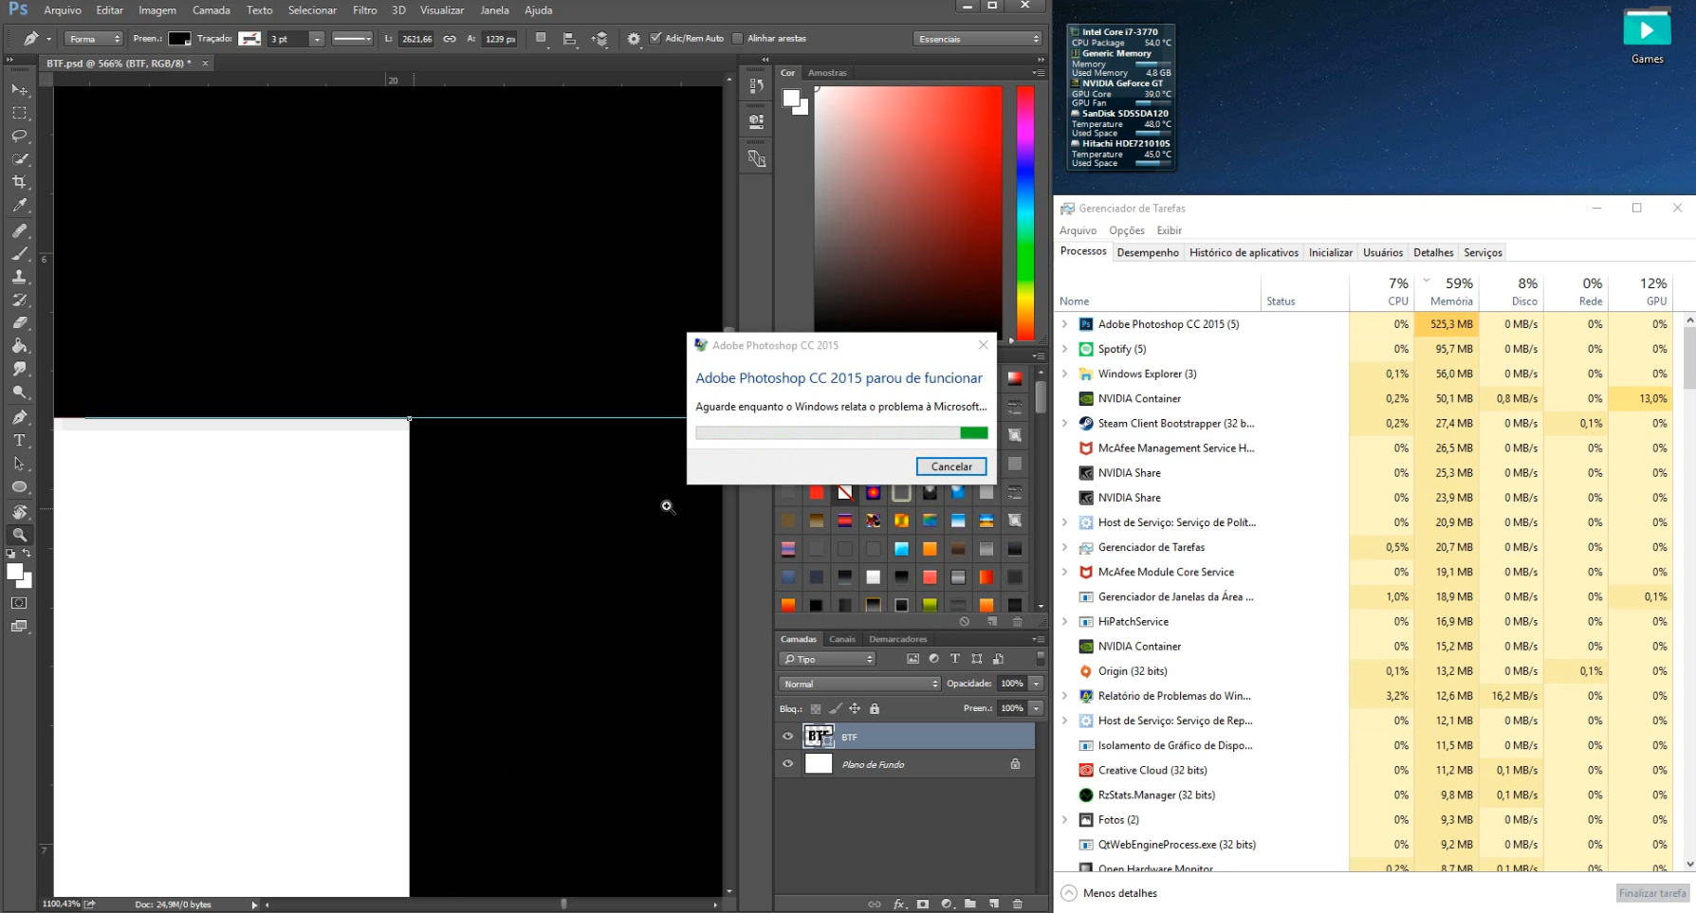The width and height of the screenshot is (1696, 913).
Task: Sort processes by Memória column
Action: [x=1449, y=292]
